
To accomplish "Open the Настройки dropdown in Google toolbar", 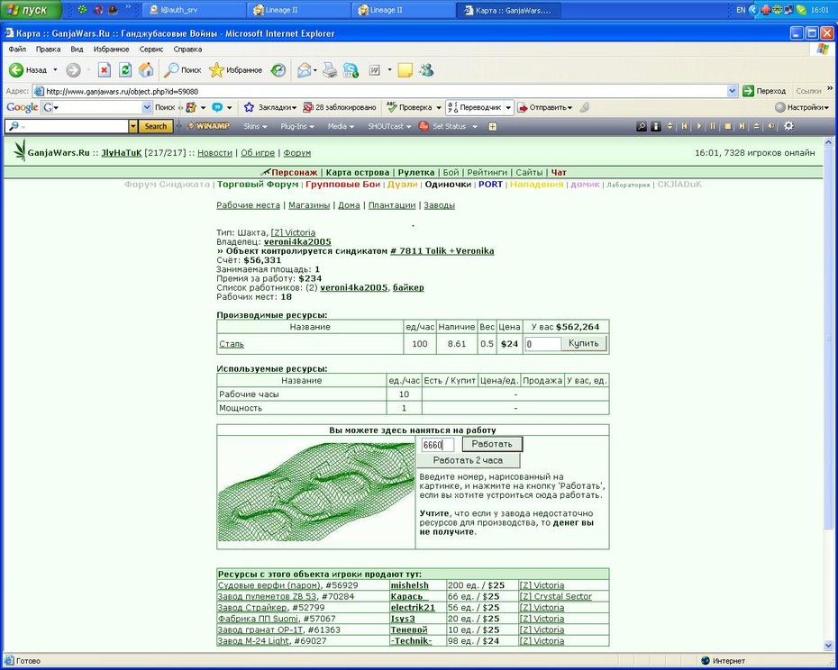I will (827, 107).
